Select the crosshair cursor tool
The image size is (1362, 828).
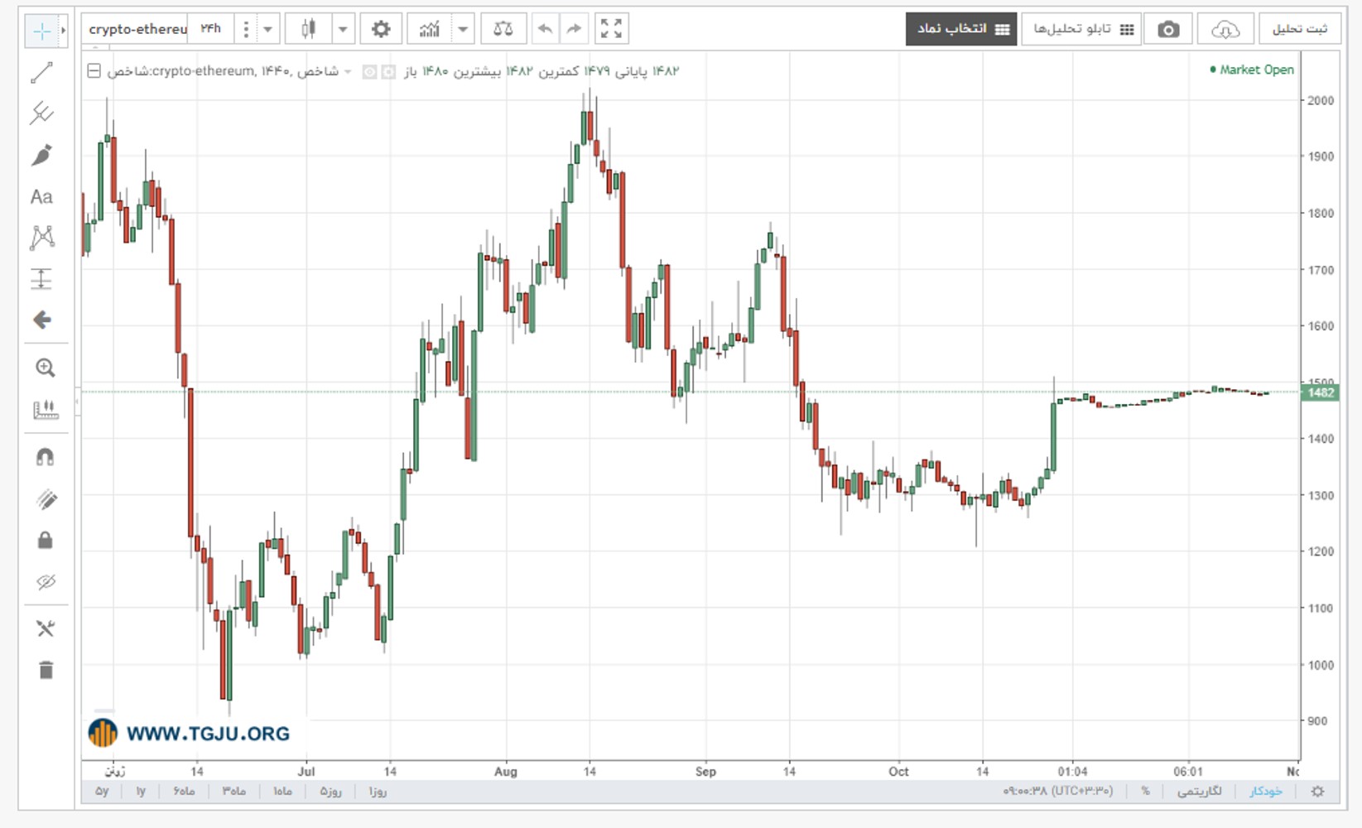coord(41,31)
